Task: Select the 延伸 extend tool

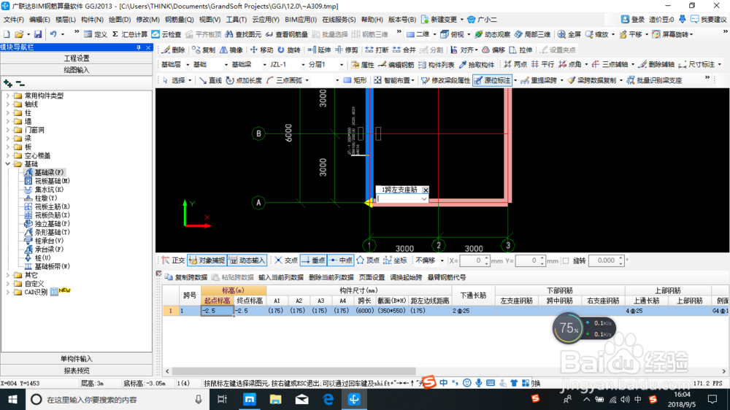Action: [x=319, y=50]
